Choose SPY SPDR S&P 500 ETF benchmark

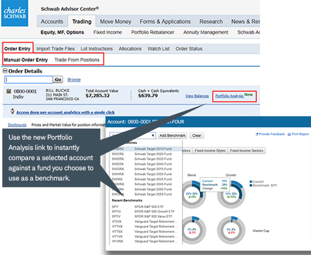[146, 207]
